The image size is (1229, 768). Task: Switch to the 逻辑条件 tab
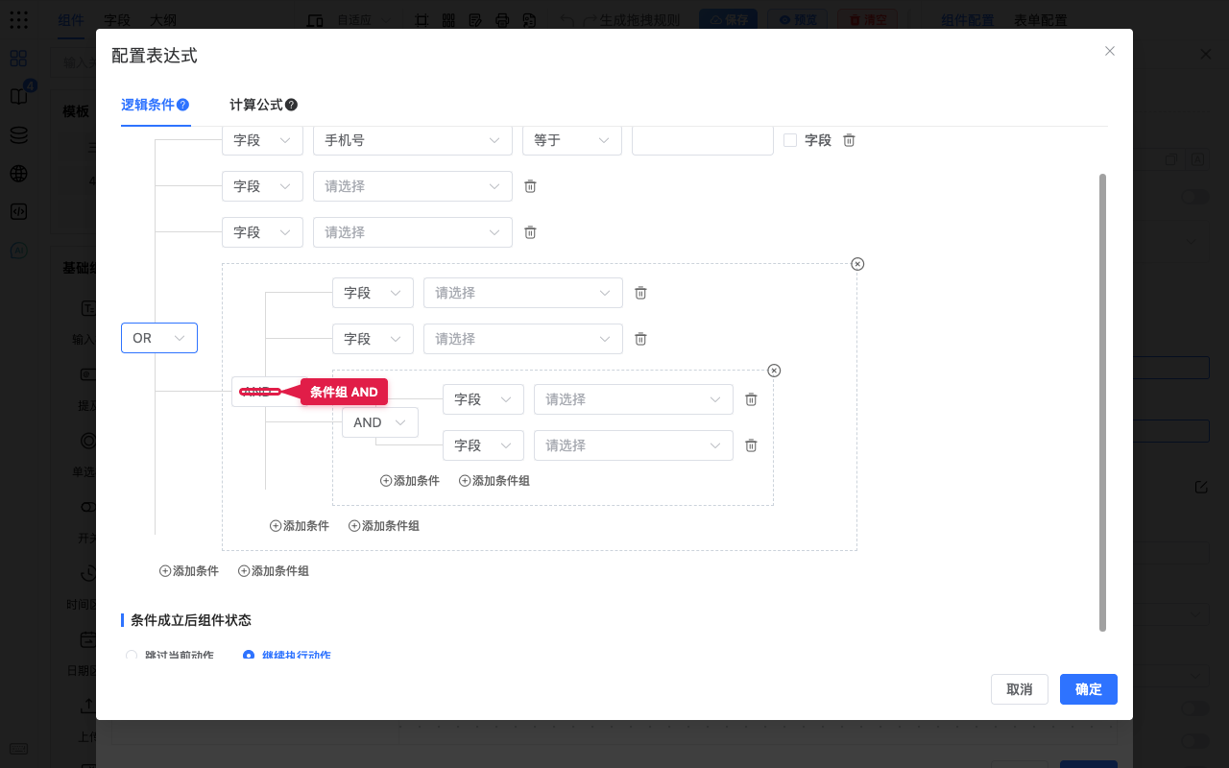pyautogui.click(x=147, y=105)
